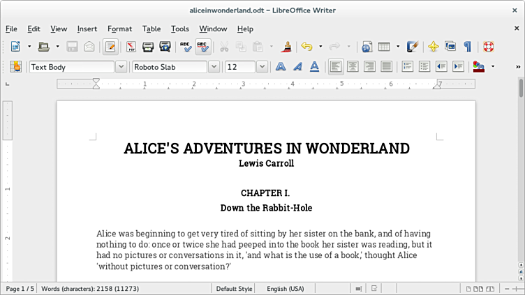Open the Styles and Formatting icon
The image size is (525, 295).
tap(16, 67)
